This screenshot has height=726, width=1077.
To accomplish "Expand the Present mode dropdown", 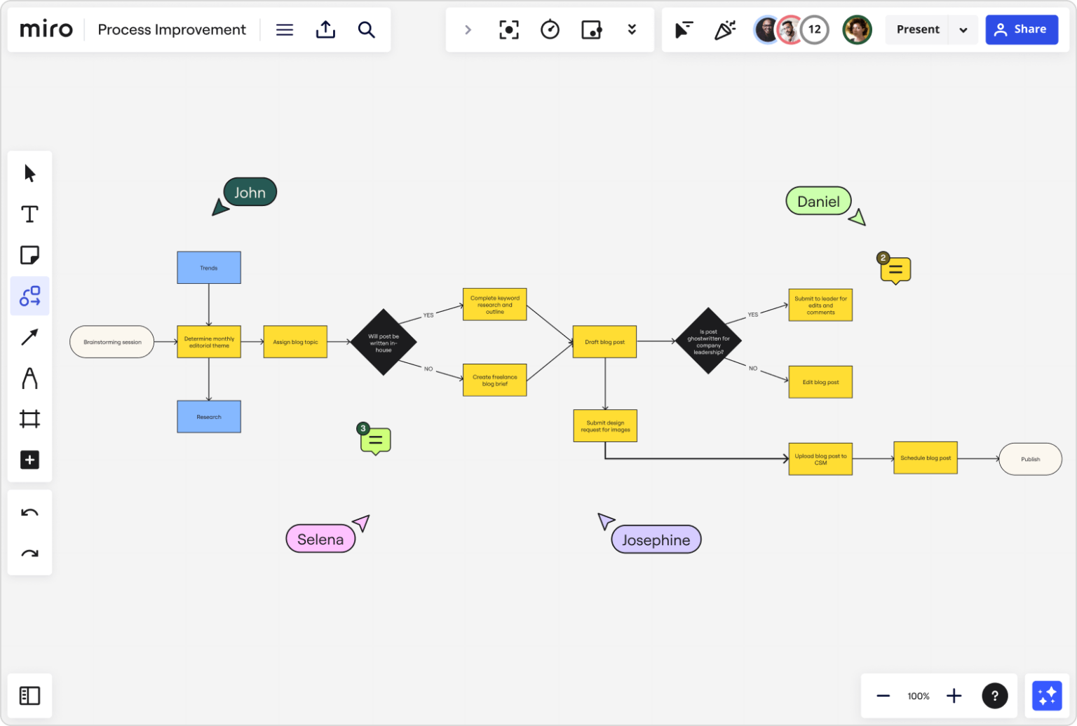I will [965, 29].
